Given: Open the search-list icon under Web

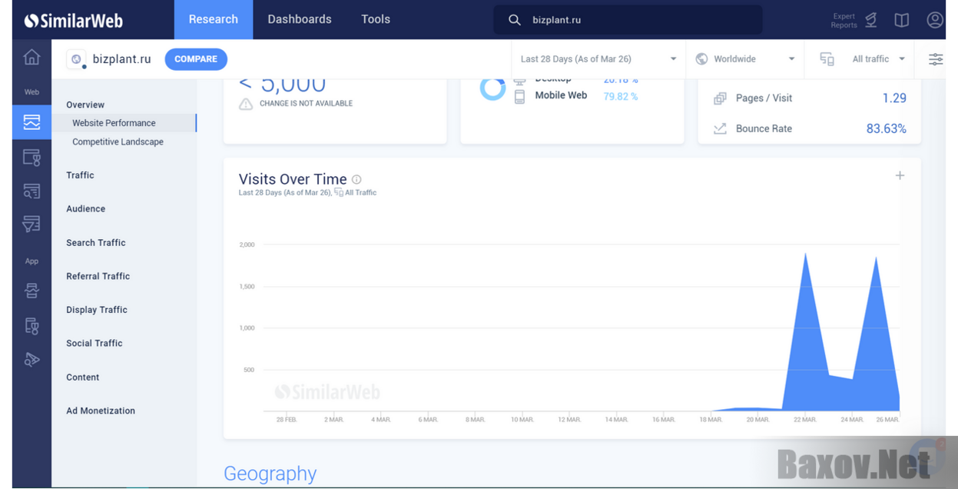Looking at the screenshot, I should coord(31,191).
